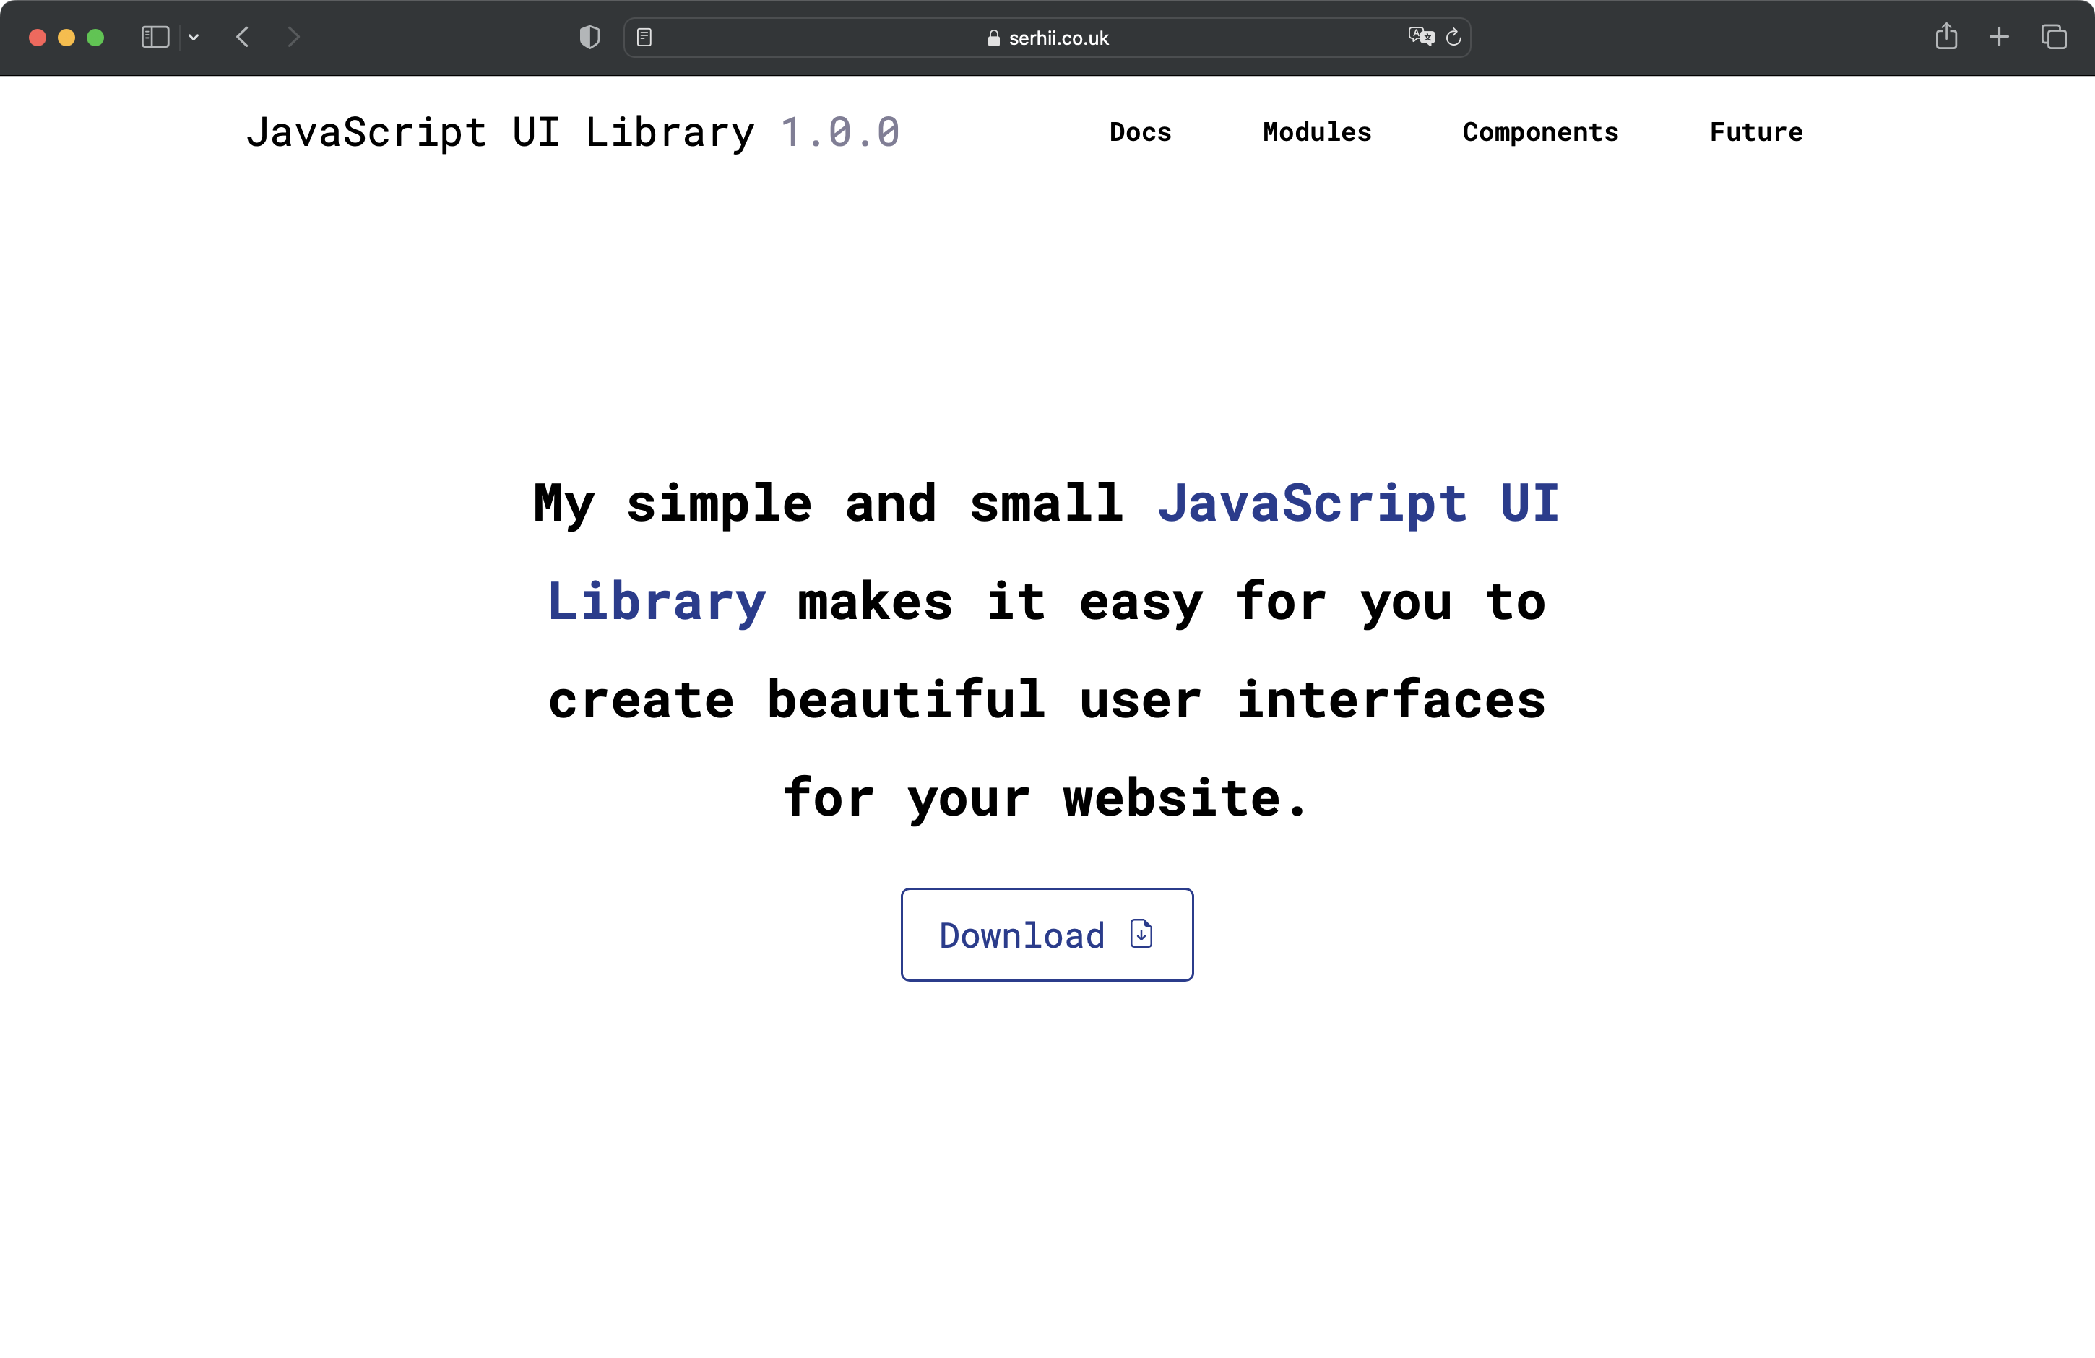
Task: Click the sidebar toggle icon
Action: click(x=155, y=37)
